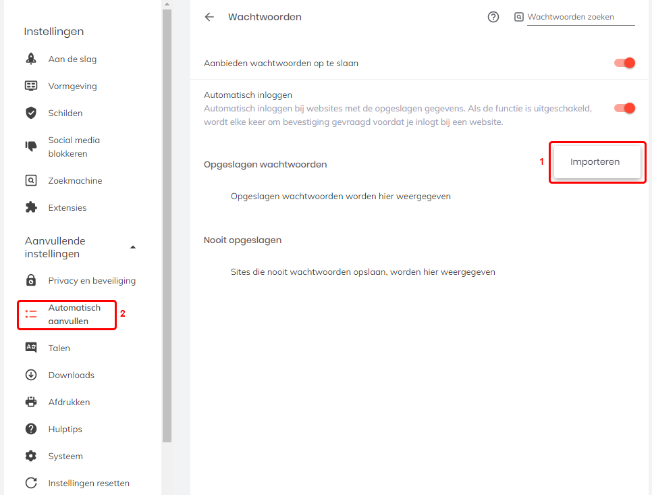The image size is (652, 495).
Task: Click the puzzle piece Extensies icon
Action: [31, 208]
